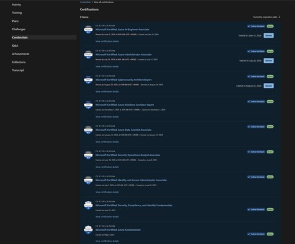Go back via the Credentials breadcrumb link
The height and width of the screenshot is (244, 295).
(85, 2)
